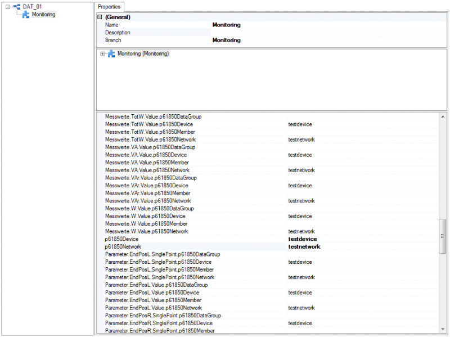Click the scrollbar down arrow in property list
This screenshot has height=337, width=450.
pyautogui.click(x=443, y=329)
